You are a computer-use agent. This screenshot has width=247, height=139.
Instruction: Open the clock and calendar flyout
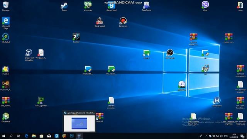pos(234,136)
